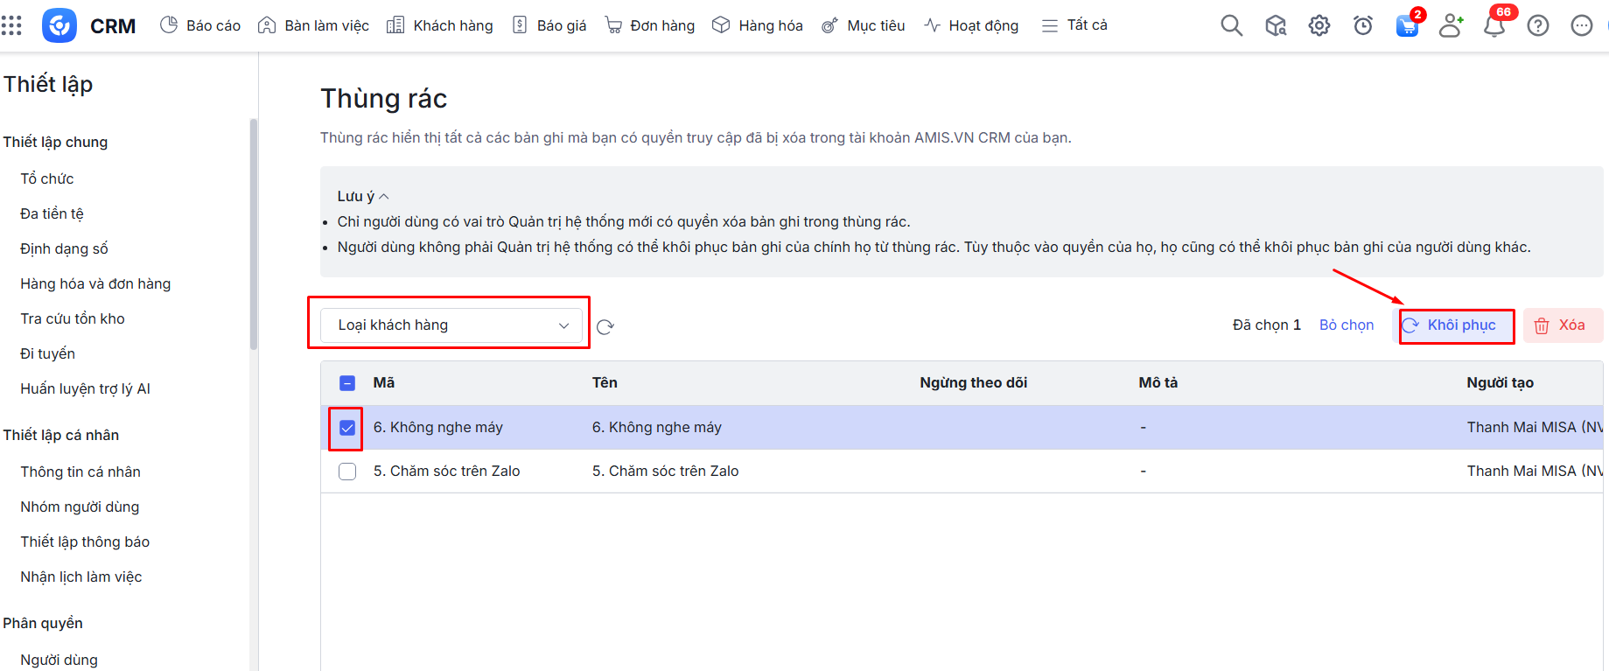
Task: Click the refresh icon beside the filter
Action: [x=605, y=326]
